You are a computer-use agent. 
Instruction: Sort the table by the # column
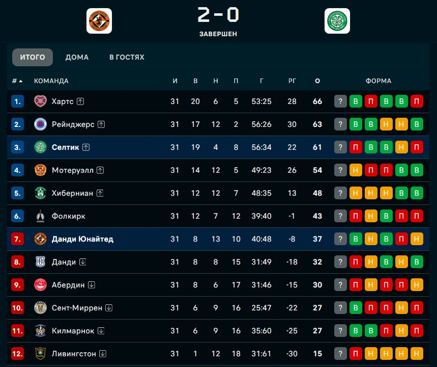click(17, 81)
